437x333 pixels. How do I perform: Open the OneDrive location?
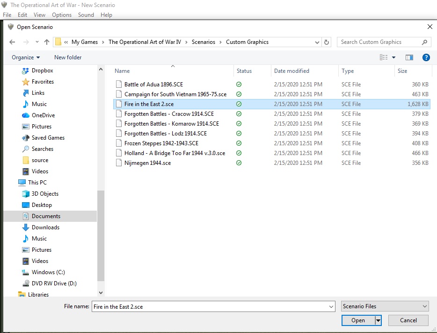click(x=43, y=115)
